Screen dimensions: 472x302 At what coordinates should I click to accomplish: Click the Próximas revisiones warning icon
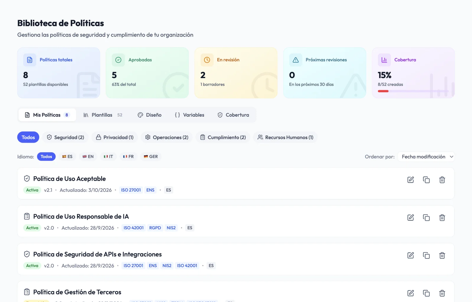(296, 60)
